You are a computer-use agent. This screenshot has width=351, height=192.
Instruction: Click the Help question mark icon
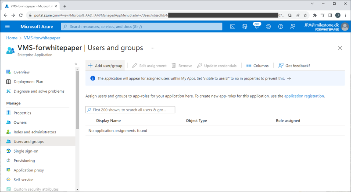point(280,27)
